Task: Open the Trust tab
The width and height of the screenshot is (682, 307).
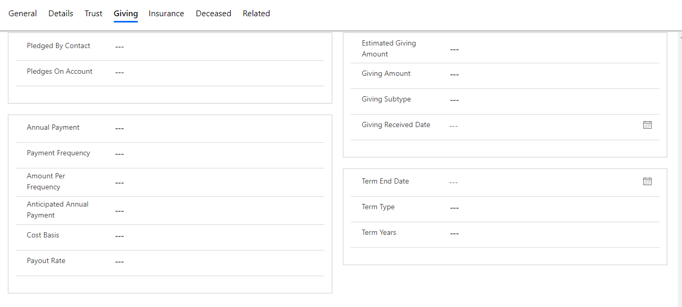Action: 93,14
